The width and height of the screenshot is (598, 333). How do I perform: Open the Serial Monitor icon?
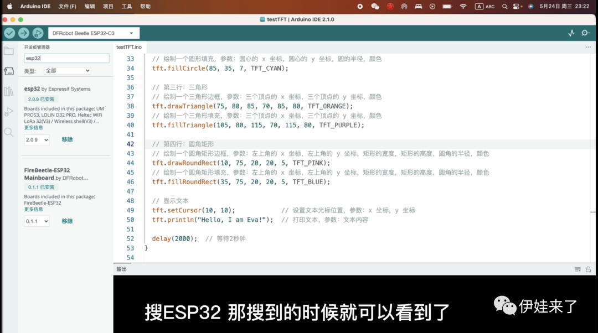point(585,33)
